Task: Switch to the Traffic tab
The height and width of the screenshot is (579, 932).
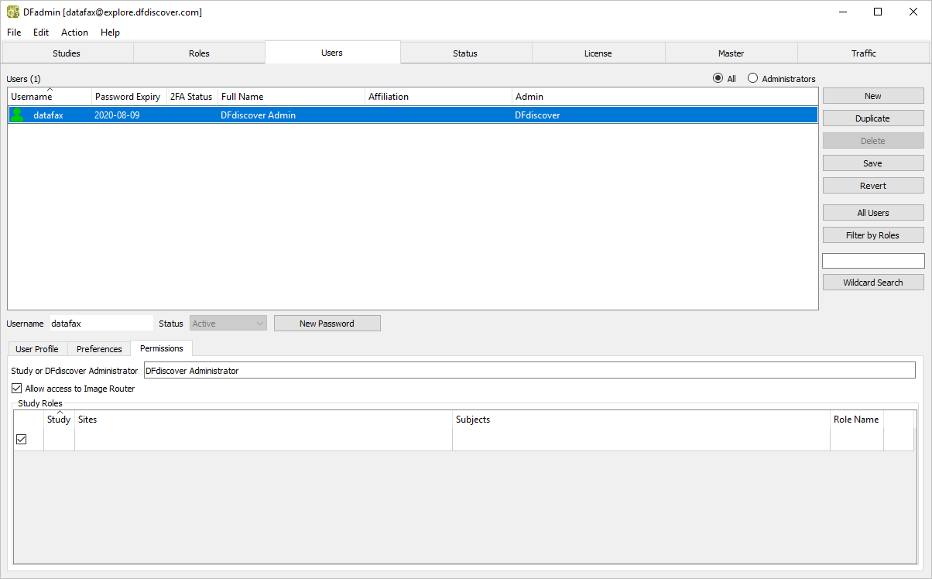Action: point(863,53)
